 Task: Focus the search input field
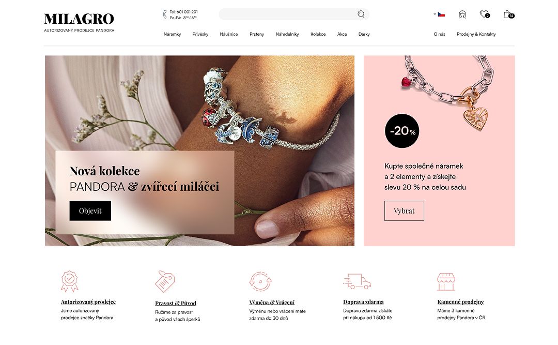tap(288, 14)
